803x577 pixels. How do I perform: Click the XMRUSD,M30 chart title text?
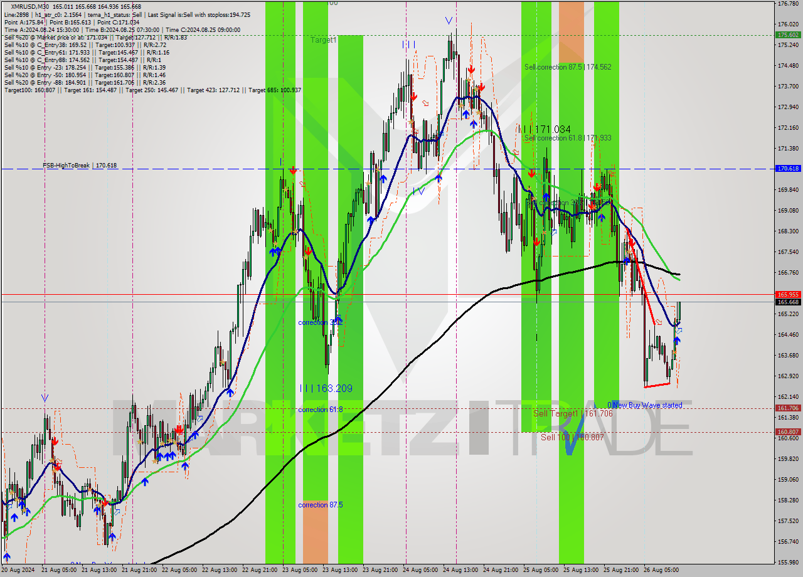[x=29, y=6]
